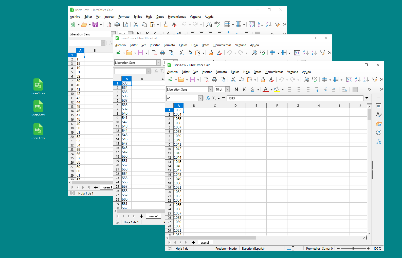
Task: Expand the Name Box A1 dropdown
Action: (x=200, y=98)
